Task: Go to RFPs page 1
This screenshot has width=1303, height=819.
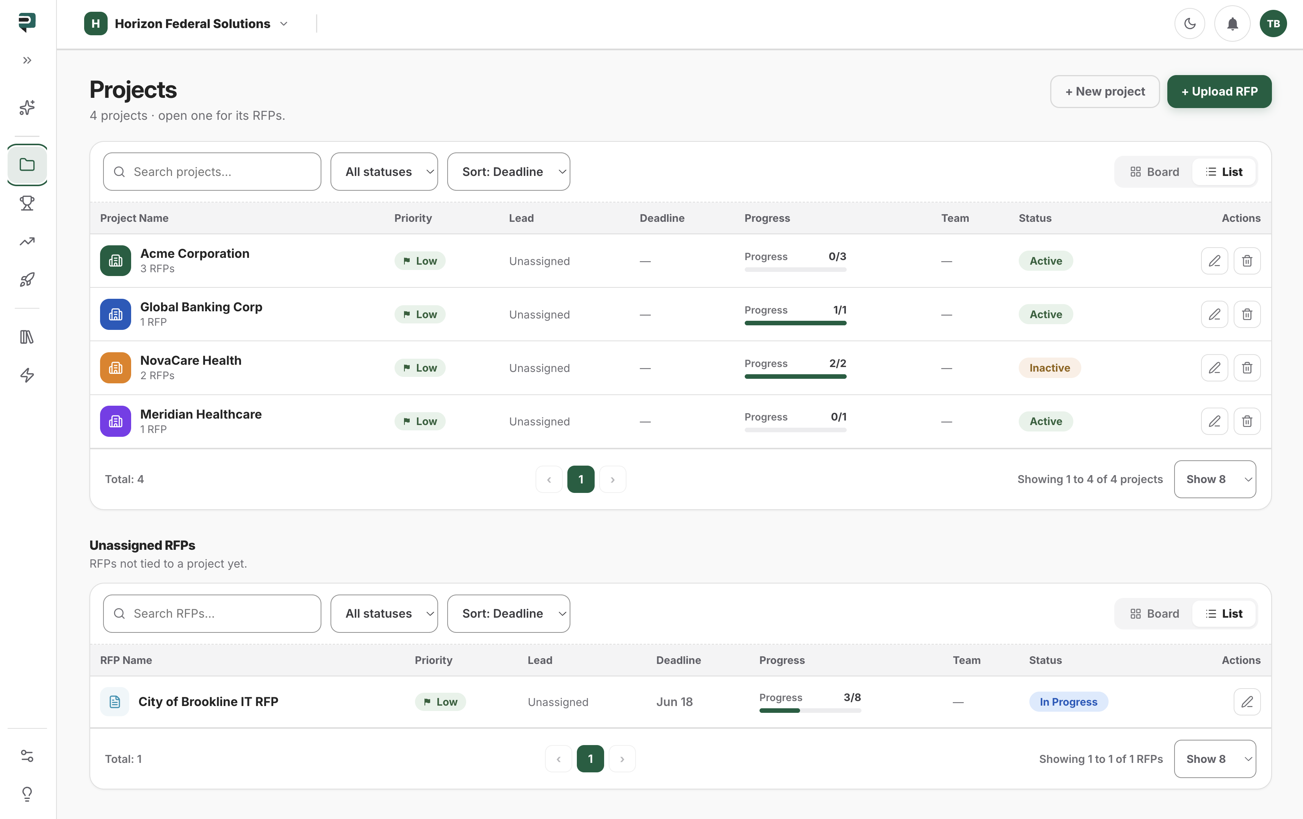Action: [590, 759]
